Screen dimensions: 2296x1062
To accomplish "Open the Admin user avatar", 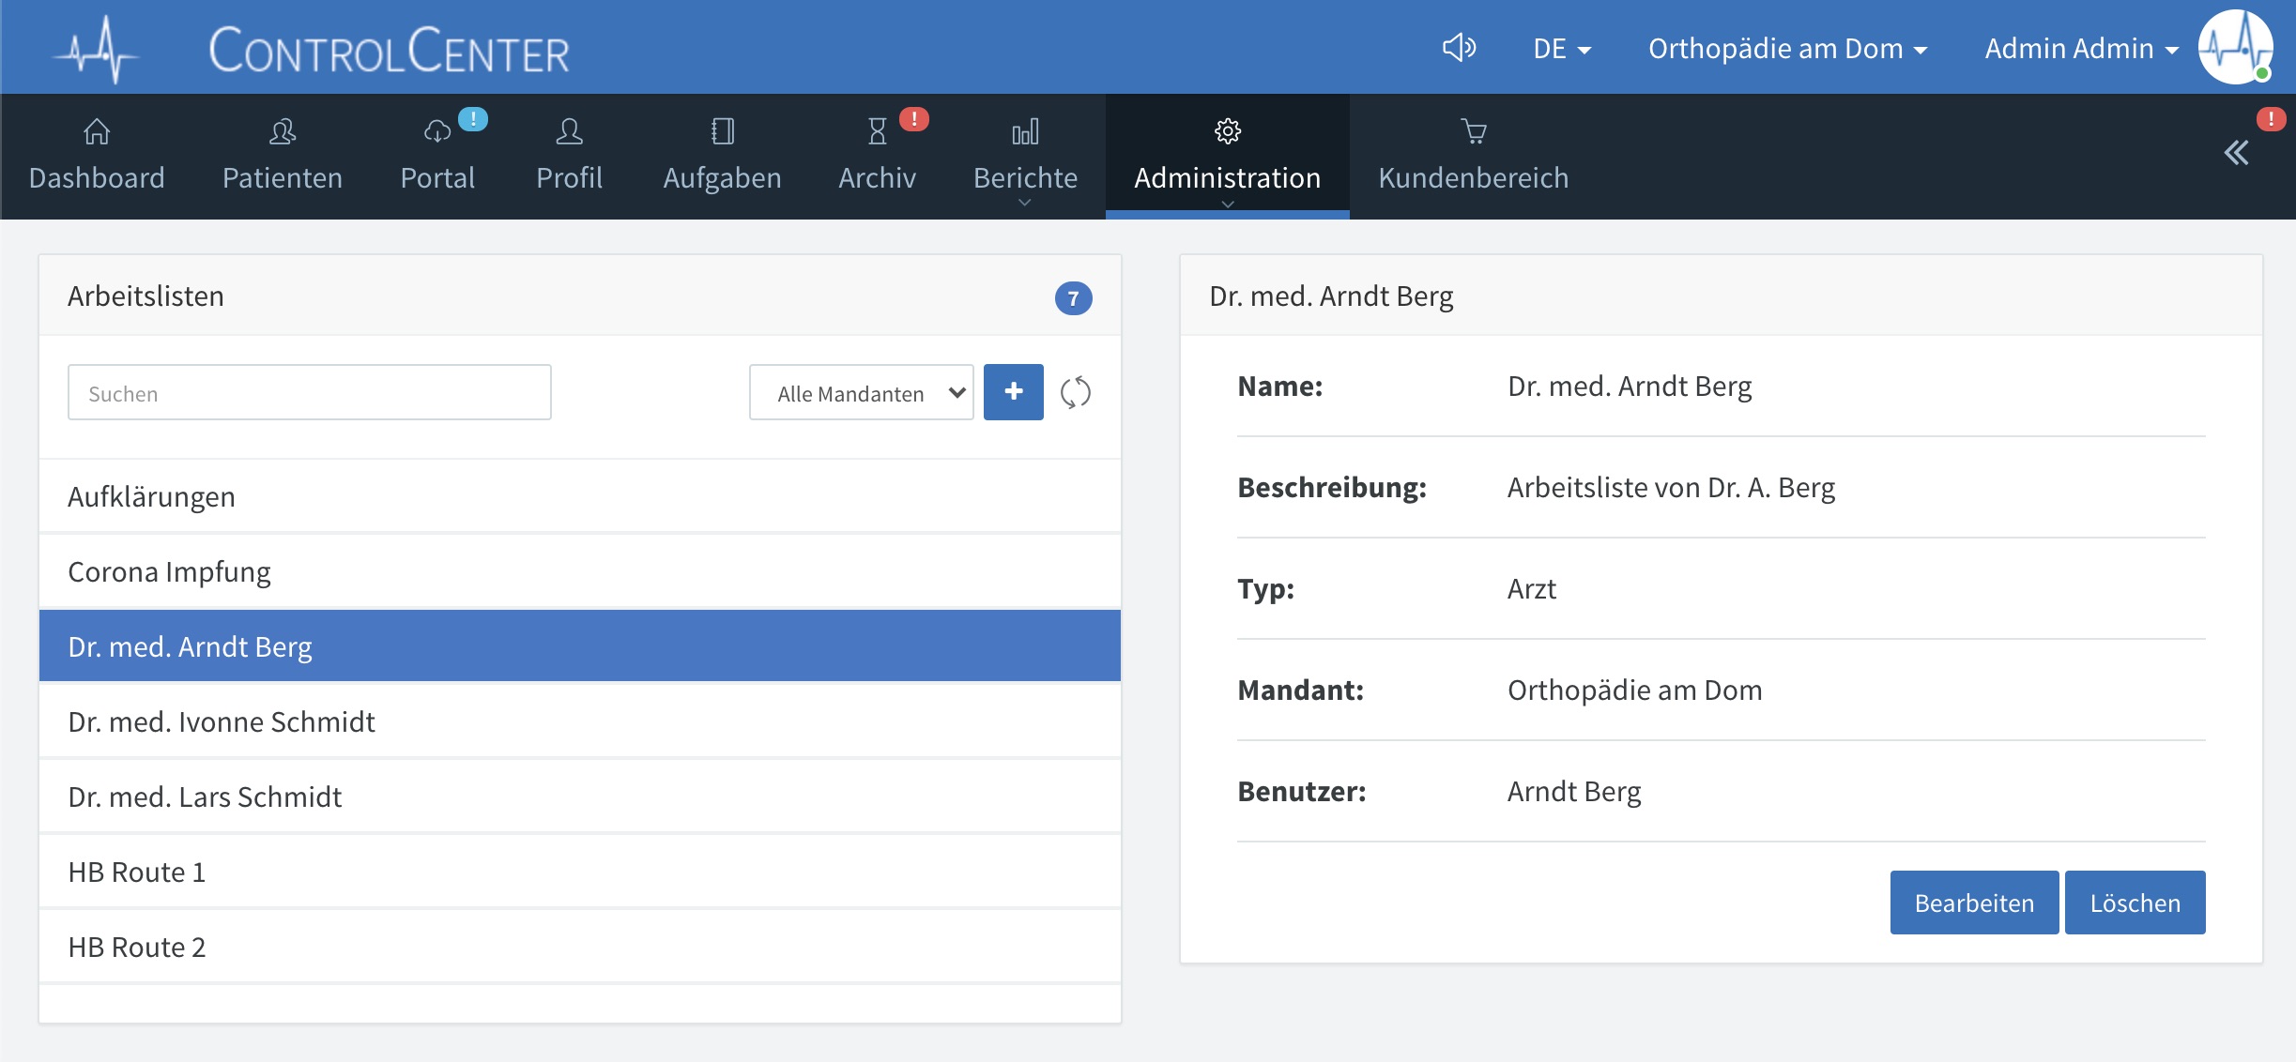I will (x=2235, y=47).
